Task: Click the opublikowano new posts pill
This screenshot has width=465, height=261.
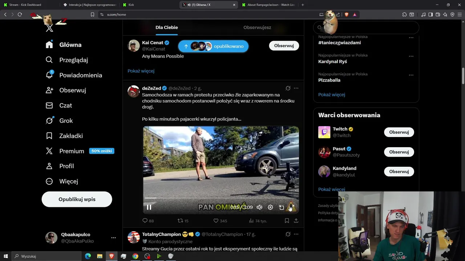Action: pyautogui.click(x=213, y=46)
